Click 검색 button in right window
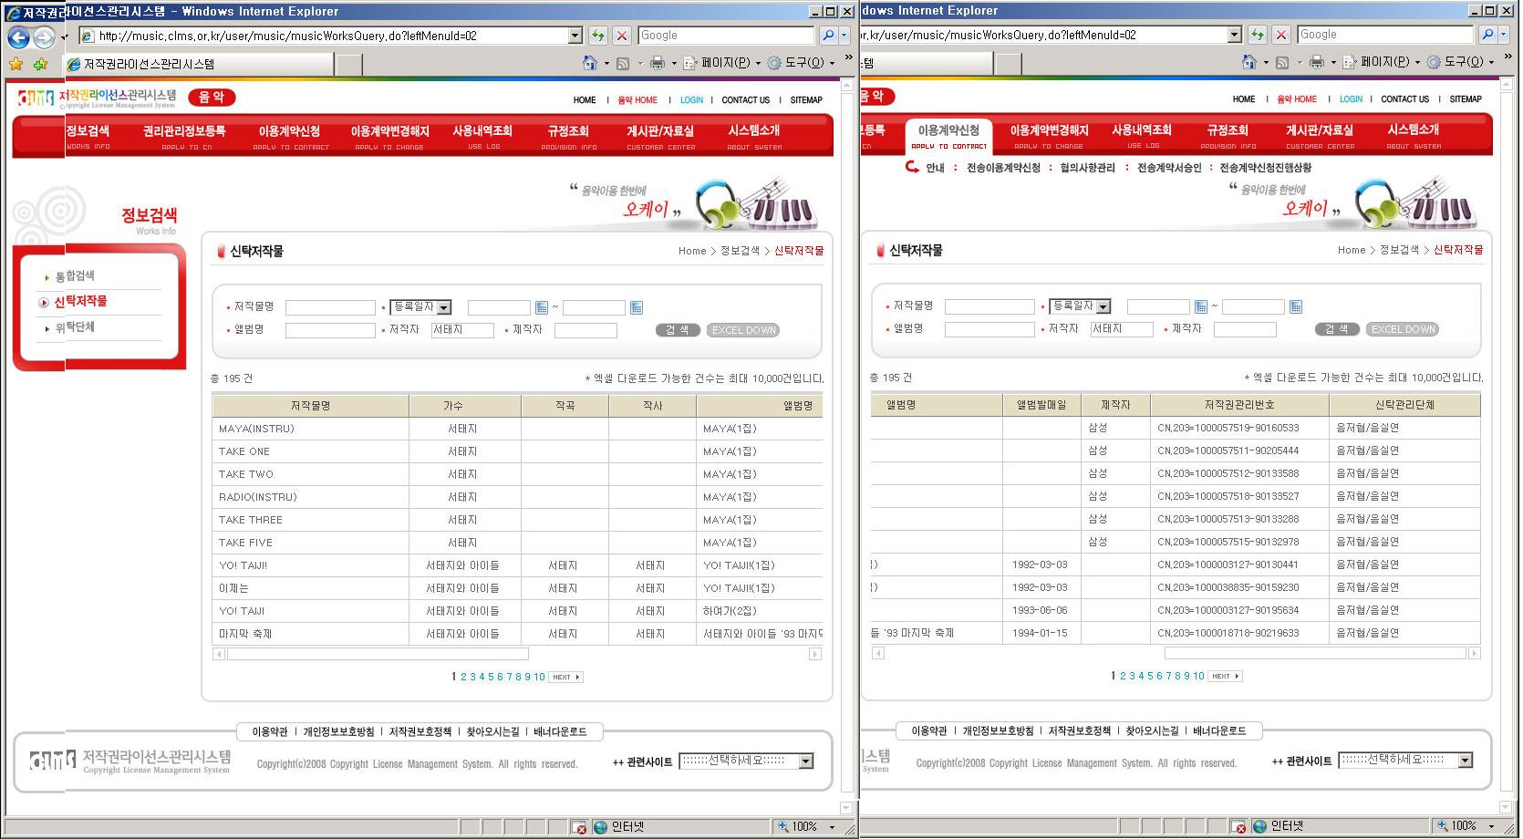The image size is (1523, 839). coord(1337,329)
